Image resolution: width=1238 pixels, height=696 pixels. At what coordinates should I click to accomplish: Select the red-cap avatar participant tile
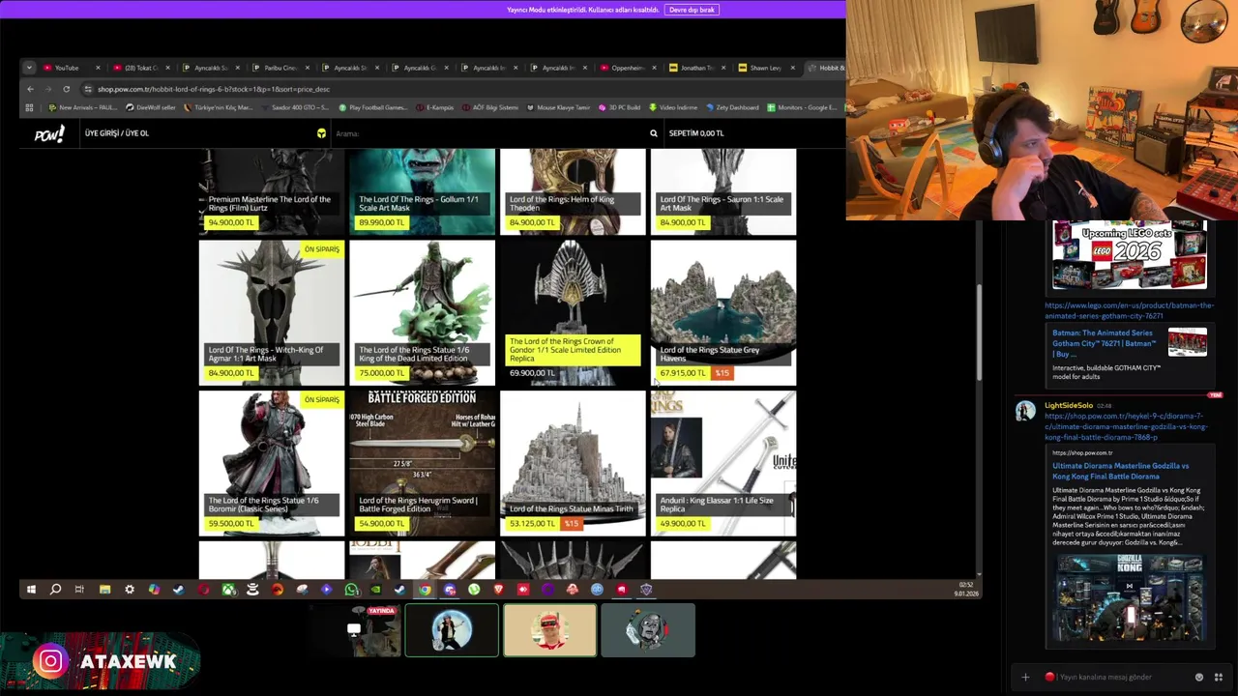549,630
